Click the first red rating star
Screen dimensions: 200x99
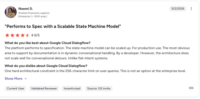pos(7,35)
